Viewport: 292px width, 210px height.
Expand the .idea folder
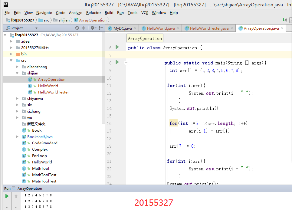[11, 41]
